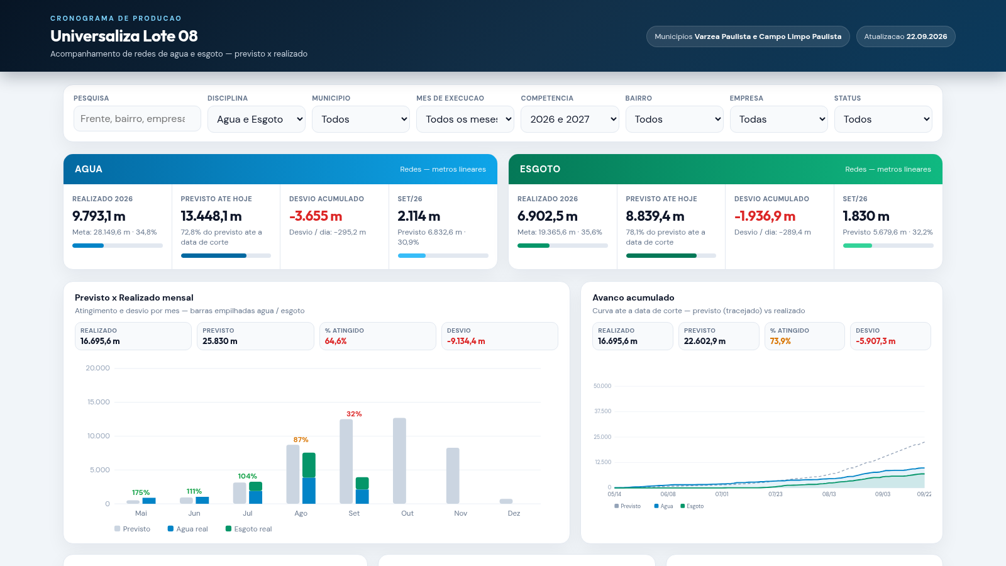
Task: Click Agua Realizado 2026 progress bar
Action: (x=118, y=245)
